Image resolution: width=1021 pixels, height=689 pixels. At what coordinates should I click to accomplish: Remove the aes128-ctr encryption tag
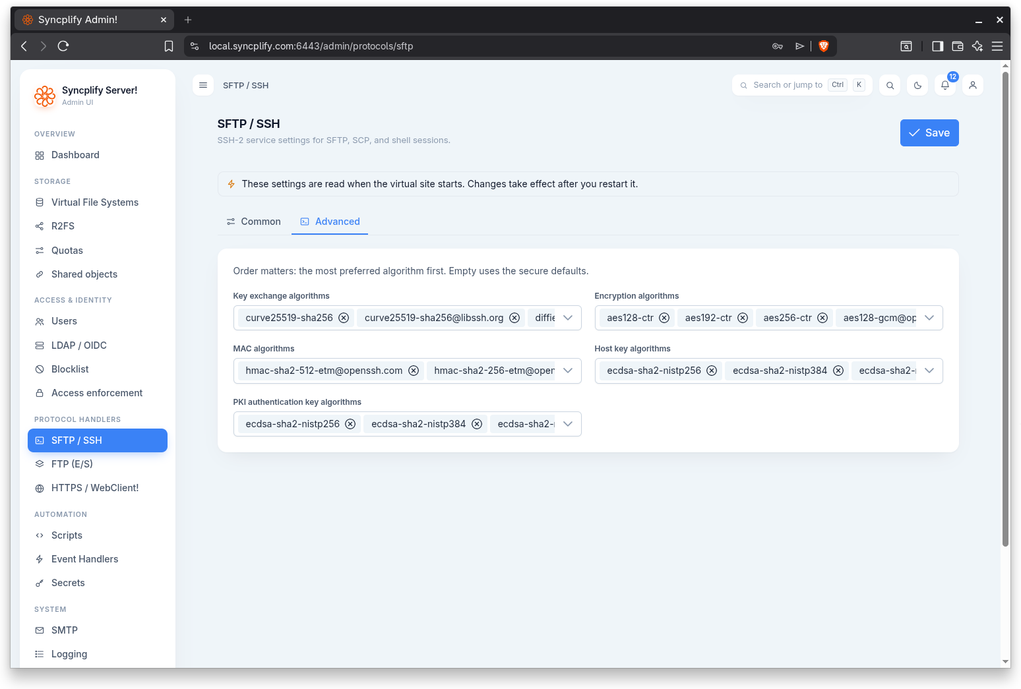coord(664,318)
